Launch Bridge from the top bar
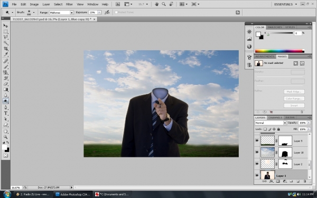The width and height of the screenshot is (317, 198). (x=118, y=4)
